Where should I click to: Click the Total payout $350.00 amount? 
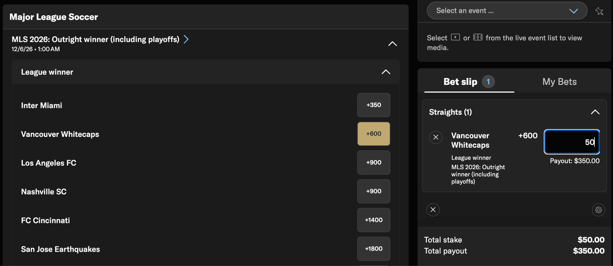pos(589,251)
